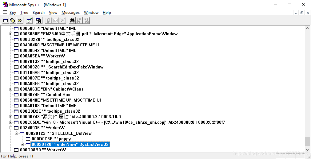
Task: Click window icon of 00400460 MSCTFIME UI row
Action: 17,45
